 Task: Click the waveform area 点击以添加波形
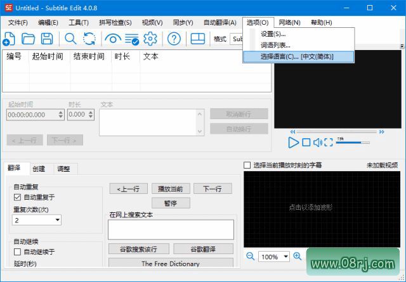click(322, 208)
